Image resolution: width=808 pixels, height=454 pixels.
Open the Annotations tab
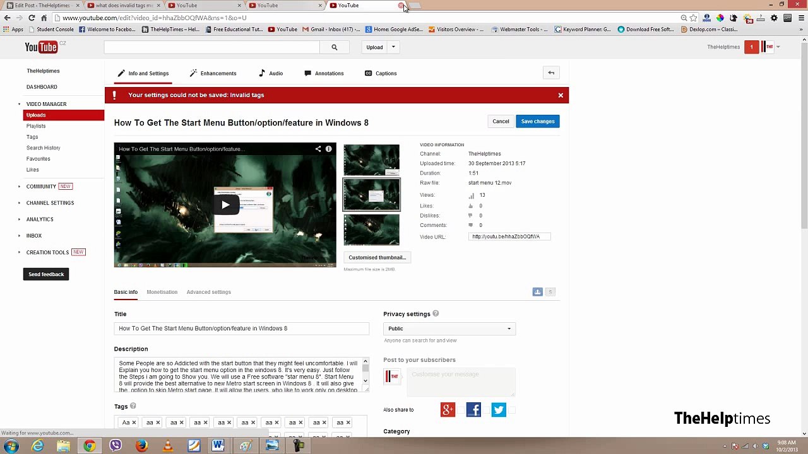tap(324, 73)
